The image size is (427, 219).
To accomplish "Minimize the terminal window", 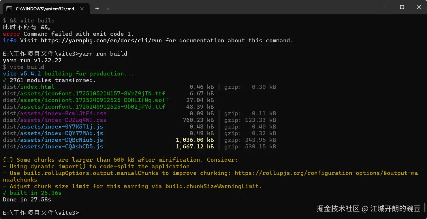I will [x=385, y=7].
